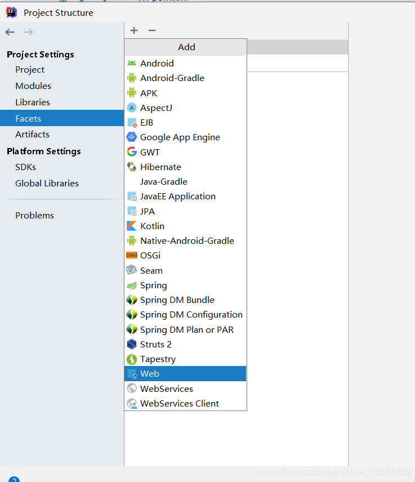Go forward with the right arrow
Viewport: 415px width, 482px height.
point(28,32)
